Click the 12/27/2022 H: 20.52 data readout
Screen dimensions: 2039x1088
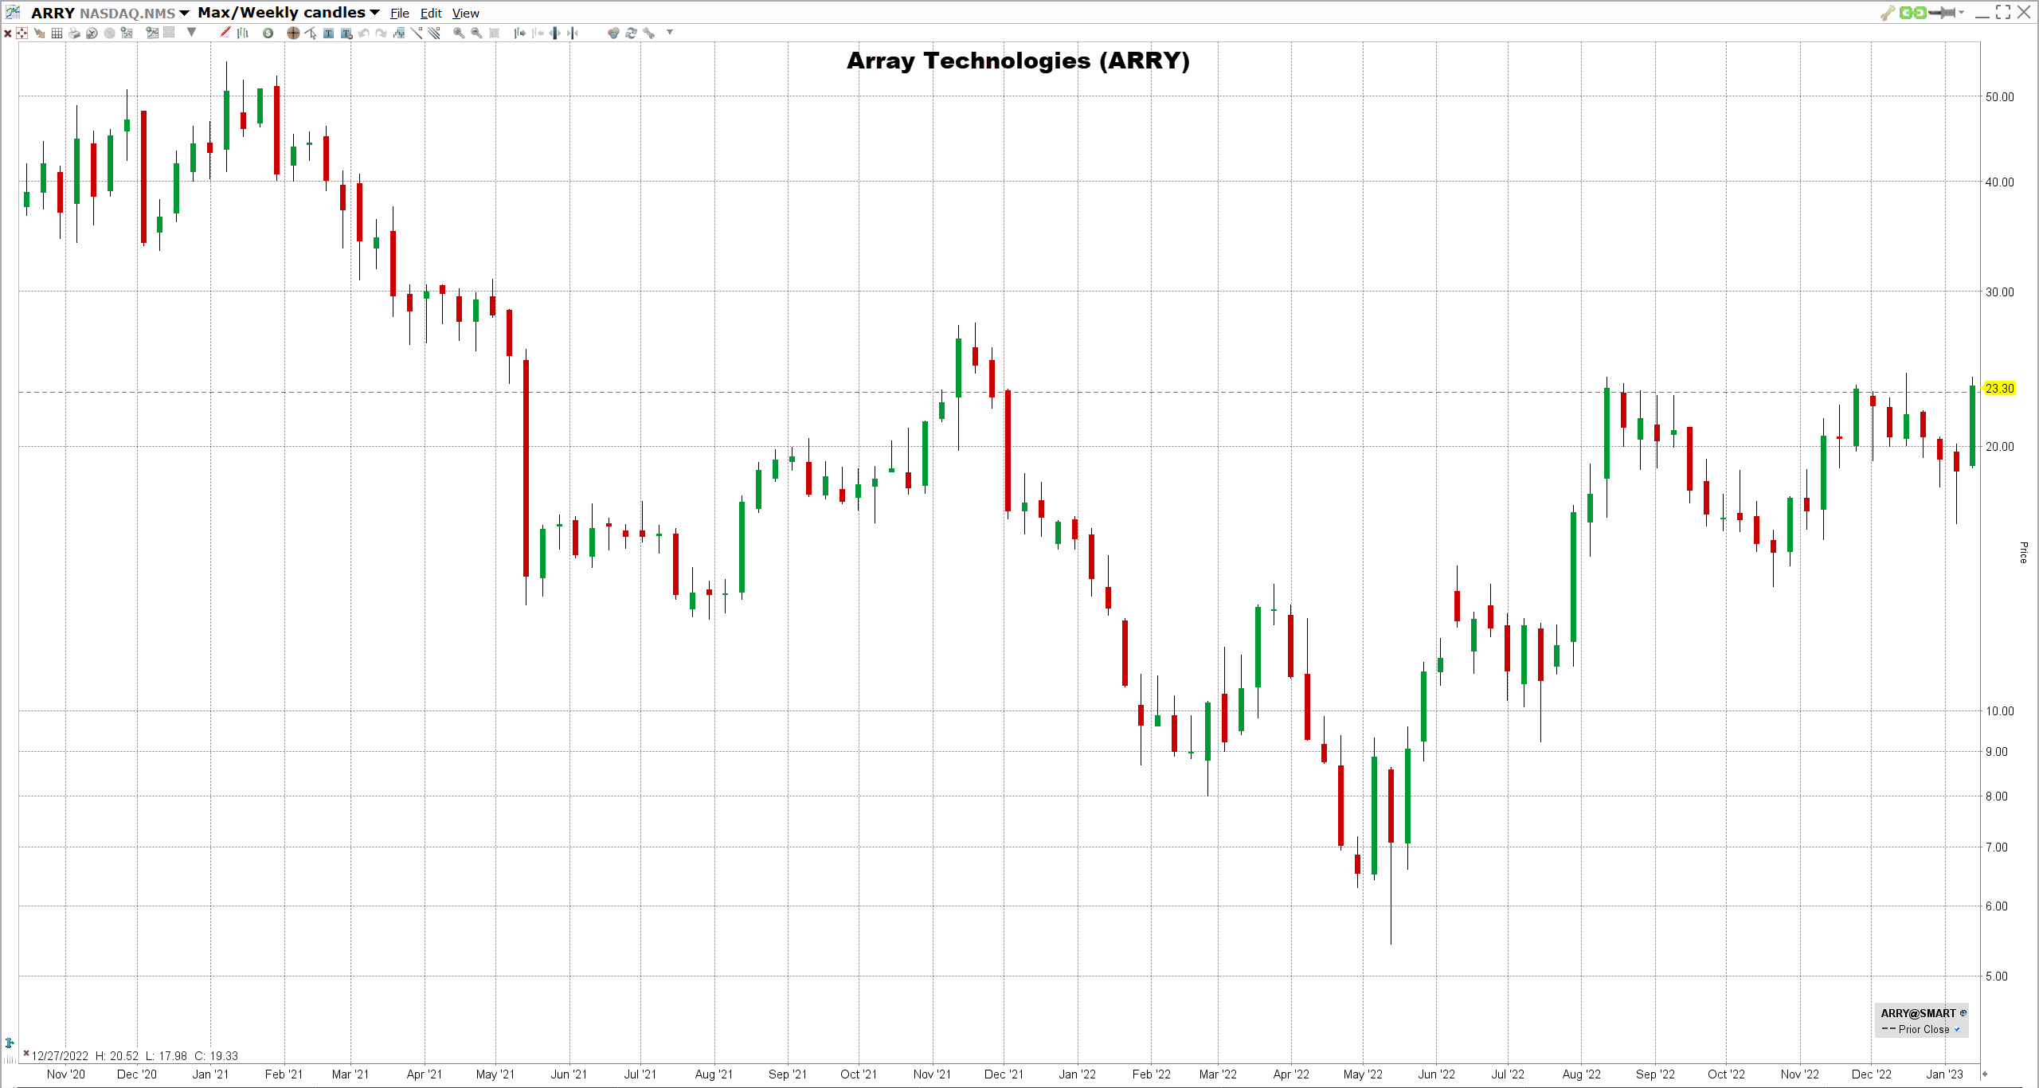(x=135, y=1056)
